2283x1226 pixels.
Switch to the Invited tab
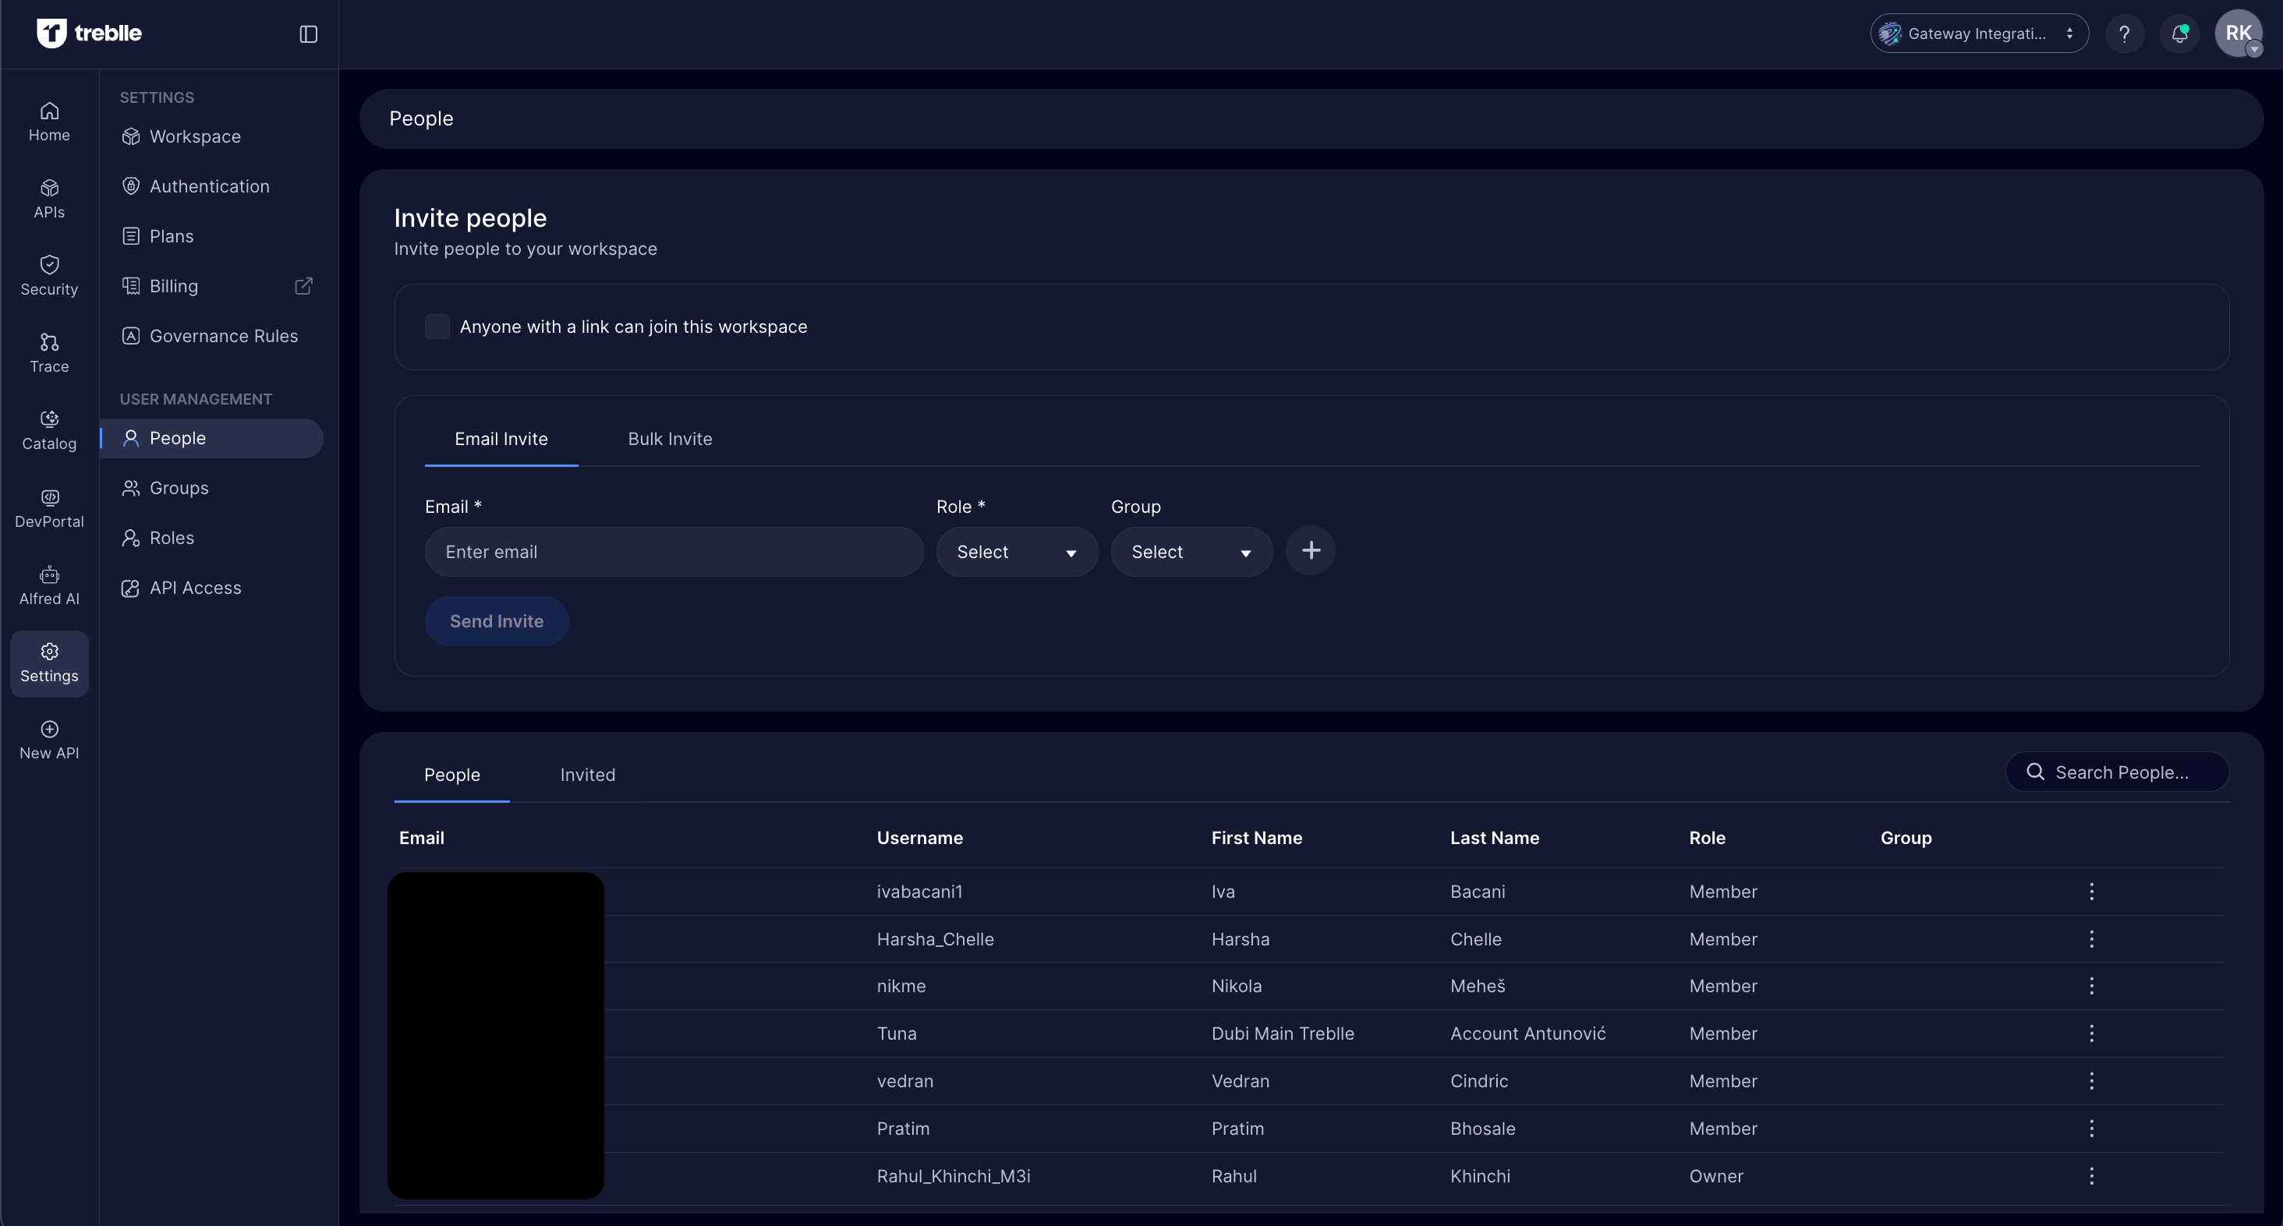[586, 775]
